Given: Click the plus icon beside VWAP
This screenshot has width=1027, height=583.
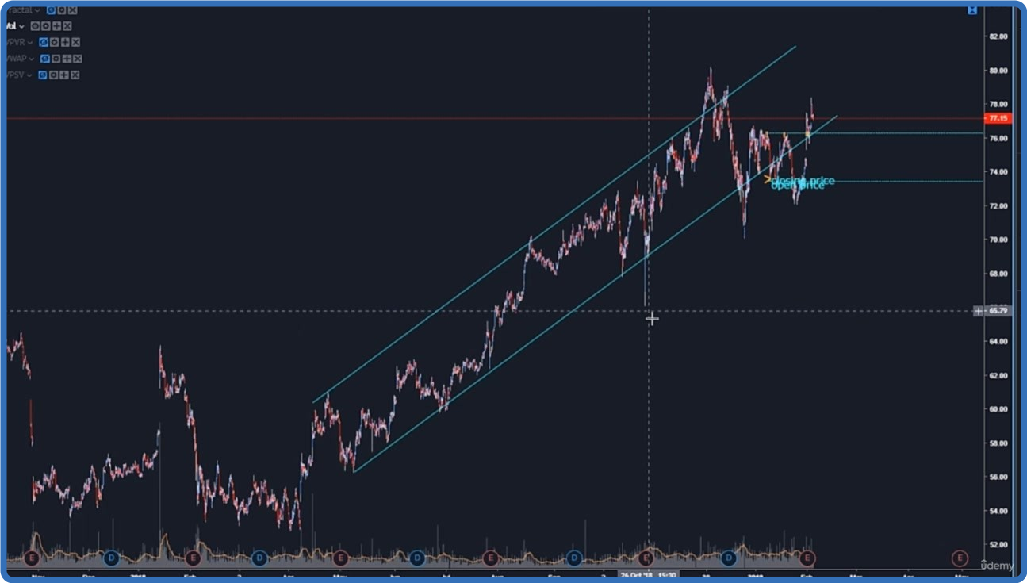Looking at the screenshot, I should (67, 59).
